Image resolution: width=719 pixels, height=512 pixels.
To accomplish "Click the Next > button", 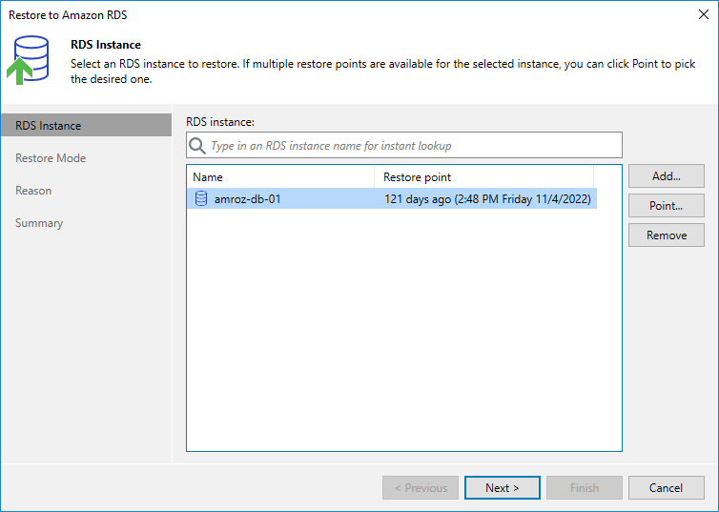I will click(x=502, y=488).
